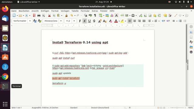Apply yellow highlighting color
194x109 pixels.
pyautogui.click(x=122, y=21)
